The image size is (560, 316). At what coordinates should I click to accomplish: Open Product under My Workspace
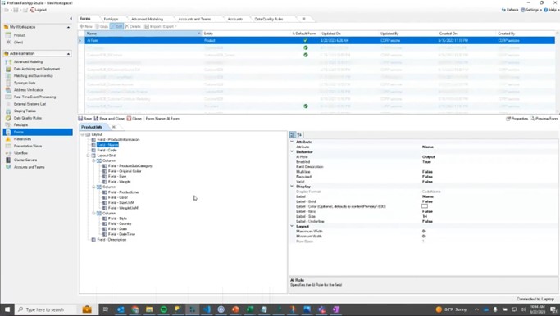[20, 35]
